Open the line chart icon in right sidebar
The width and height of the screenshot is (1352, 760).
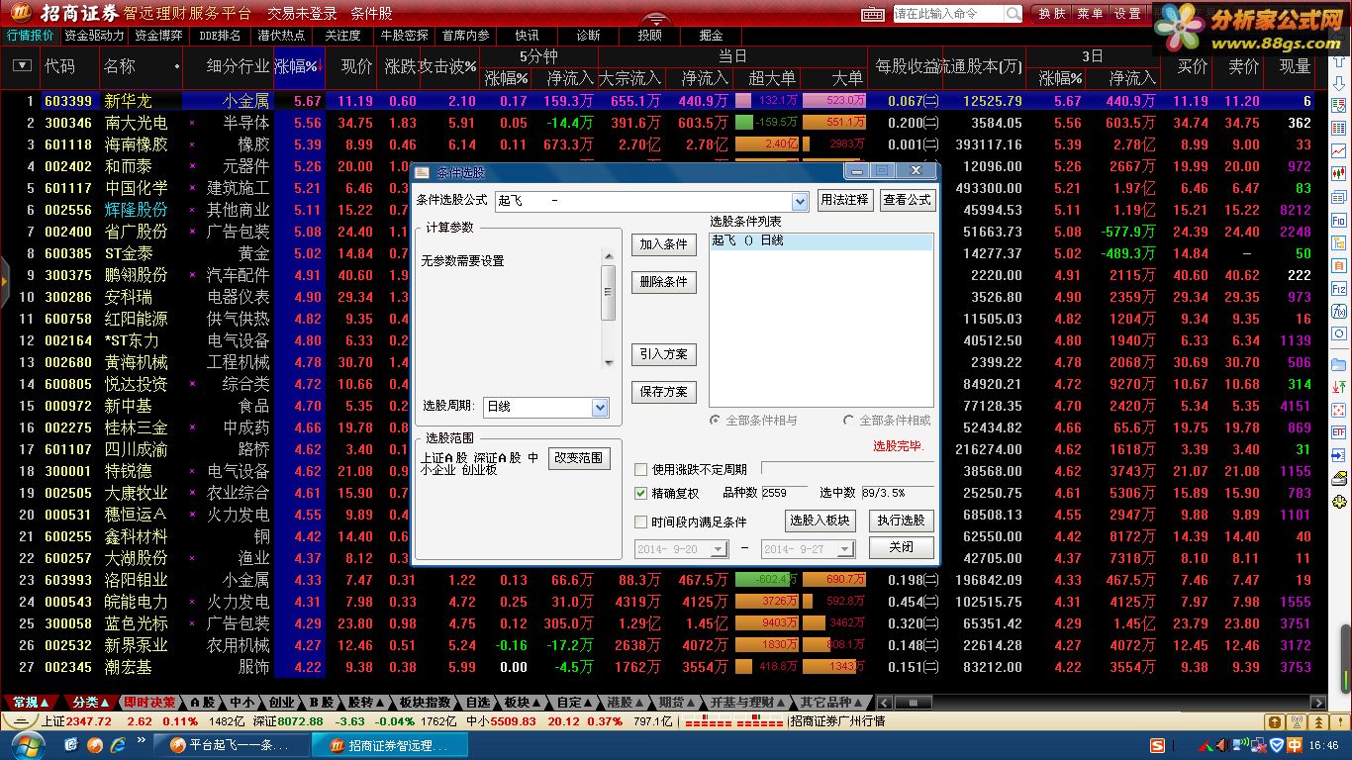pyautogui.click(x=1339, y=151)
